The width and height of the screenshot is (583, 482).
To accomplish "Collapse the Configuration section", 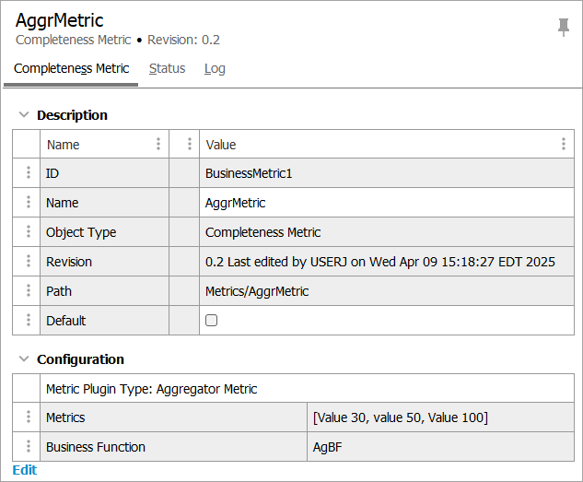I will 24,359.
